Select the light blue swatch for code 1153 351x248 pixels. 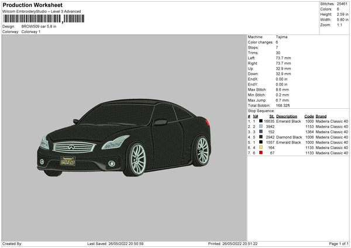[261, 126]
